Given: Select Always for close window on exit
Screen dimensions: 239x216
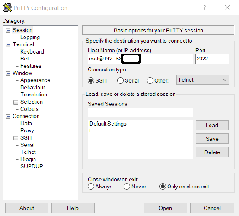Looking at the screenshot, I should [x=91, y=187].
